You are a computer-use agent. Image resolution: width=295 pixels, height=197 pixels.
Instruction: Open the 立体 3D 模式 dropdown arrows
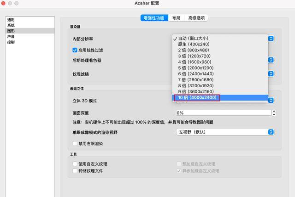click(271, 100)
